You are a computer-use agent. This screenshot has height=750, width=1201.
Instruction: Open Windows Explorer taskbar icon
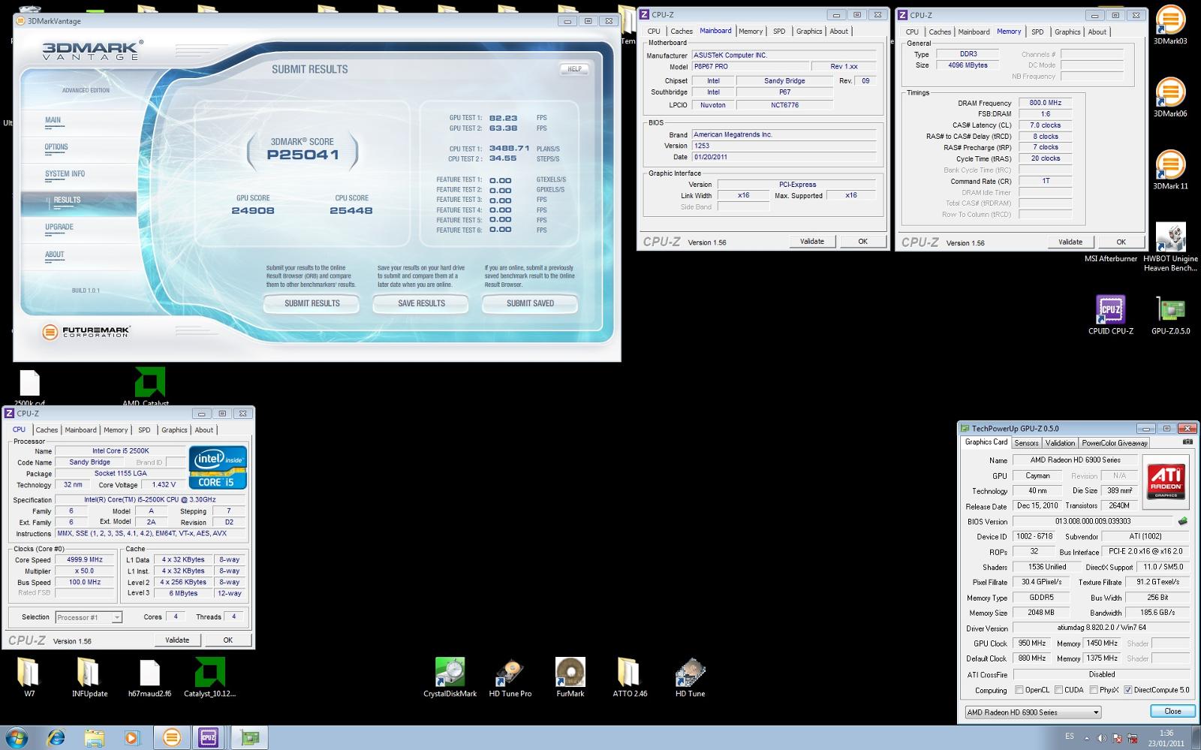point(94,738)
